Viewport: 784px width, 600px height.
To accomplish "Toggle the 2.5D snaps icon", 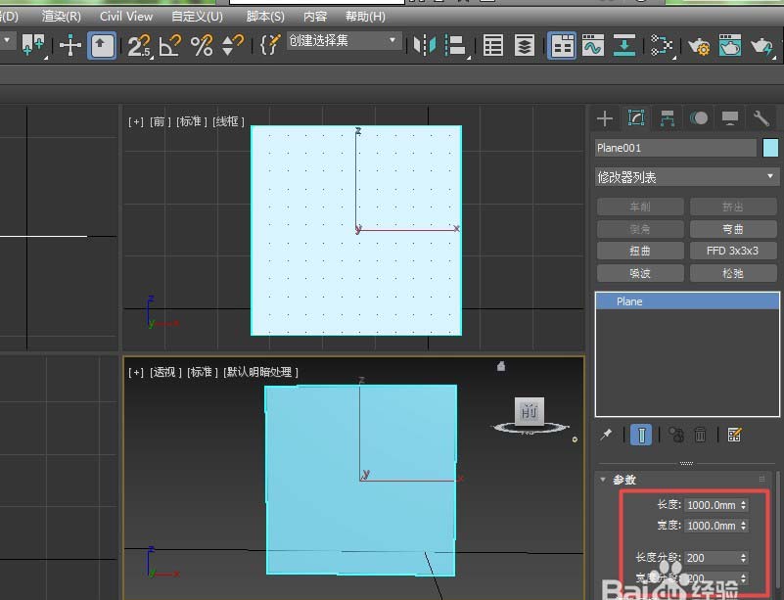I will pos(139,45).
